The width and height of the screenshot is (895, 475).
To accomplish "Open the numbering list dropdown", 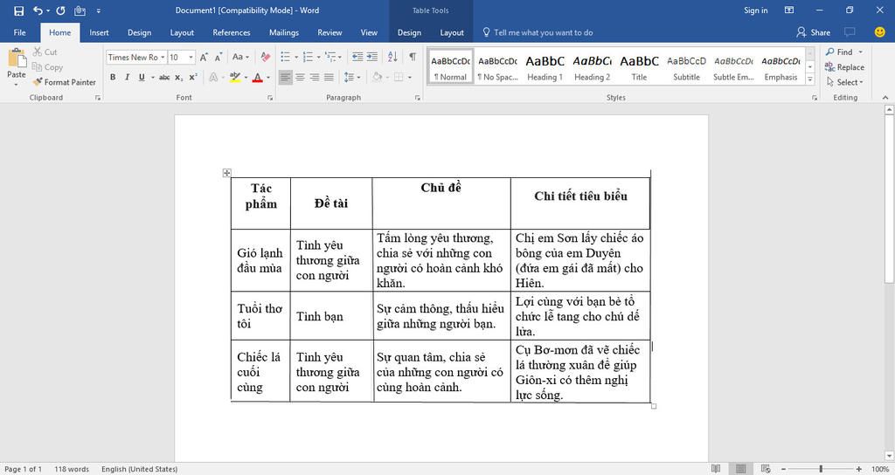I will click(x=318, y=57).
